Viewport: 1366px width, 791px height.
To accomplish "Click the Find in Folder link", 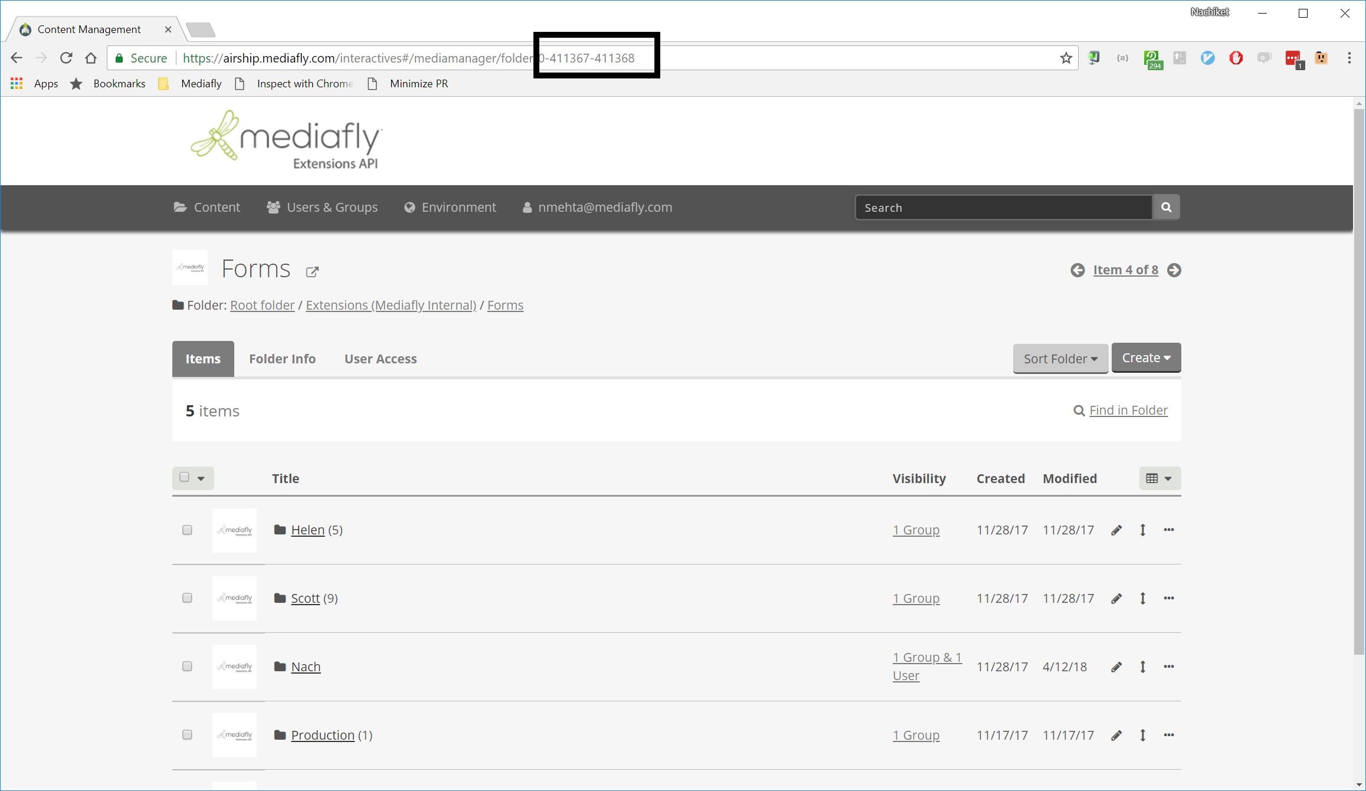I will 1128,411.
